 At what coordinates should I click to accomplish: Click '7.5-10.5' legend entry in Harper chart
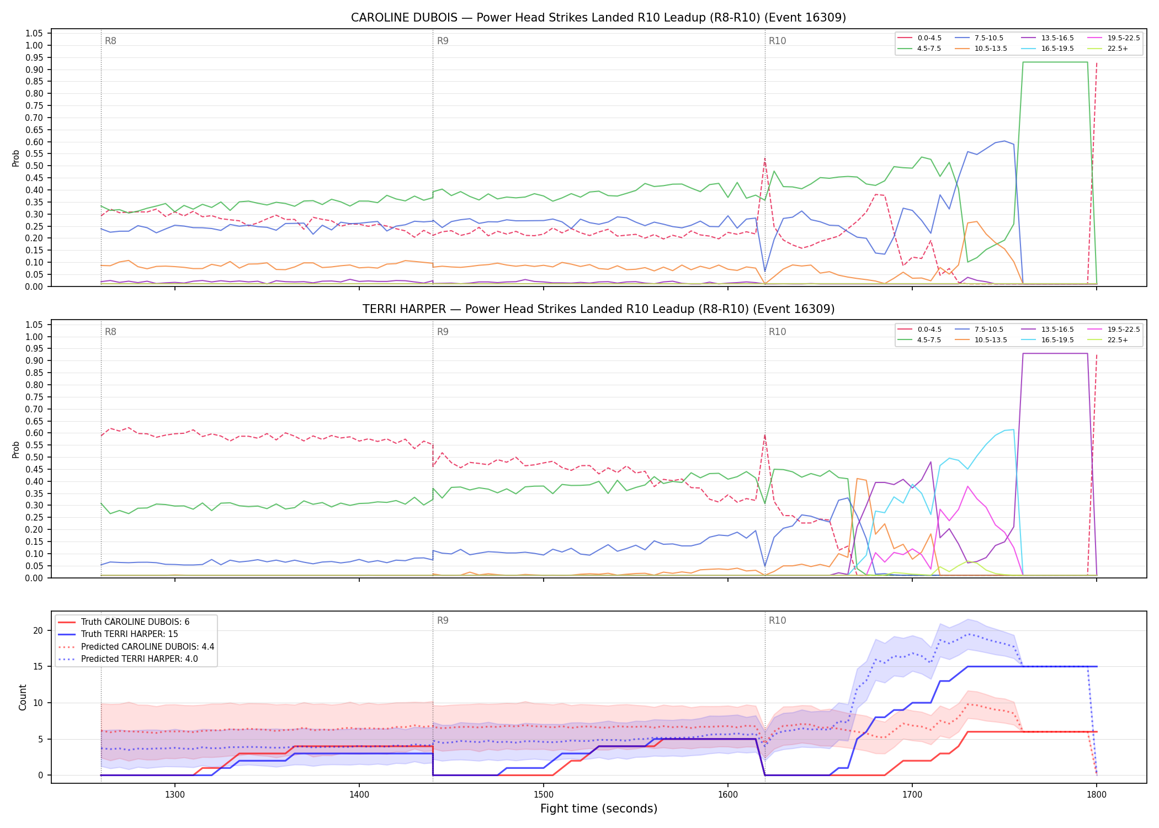[980, 330]
